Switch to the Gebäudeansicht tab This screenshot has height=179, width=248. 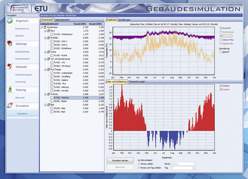point(62,20)
